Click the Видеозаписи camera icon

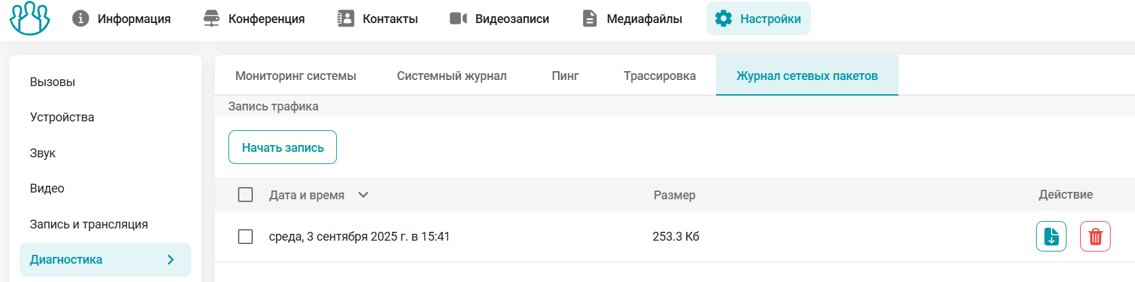pyautogui.click(x=458, y=18)
